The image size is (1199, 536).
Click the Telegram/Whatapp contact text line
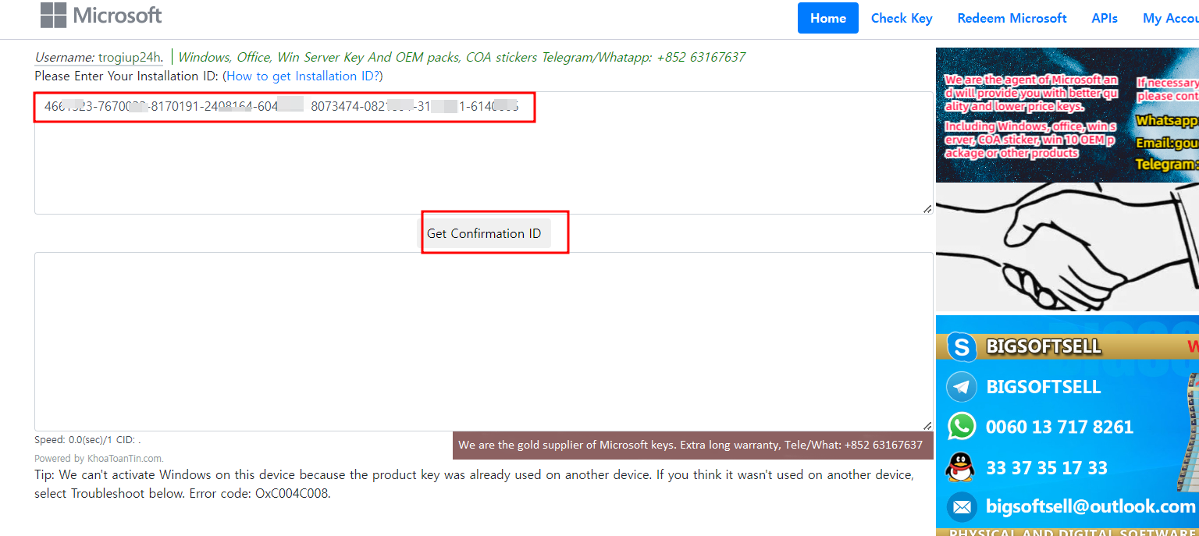pos(461,57)
